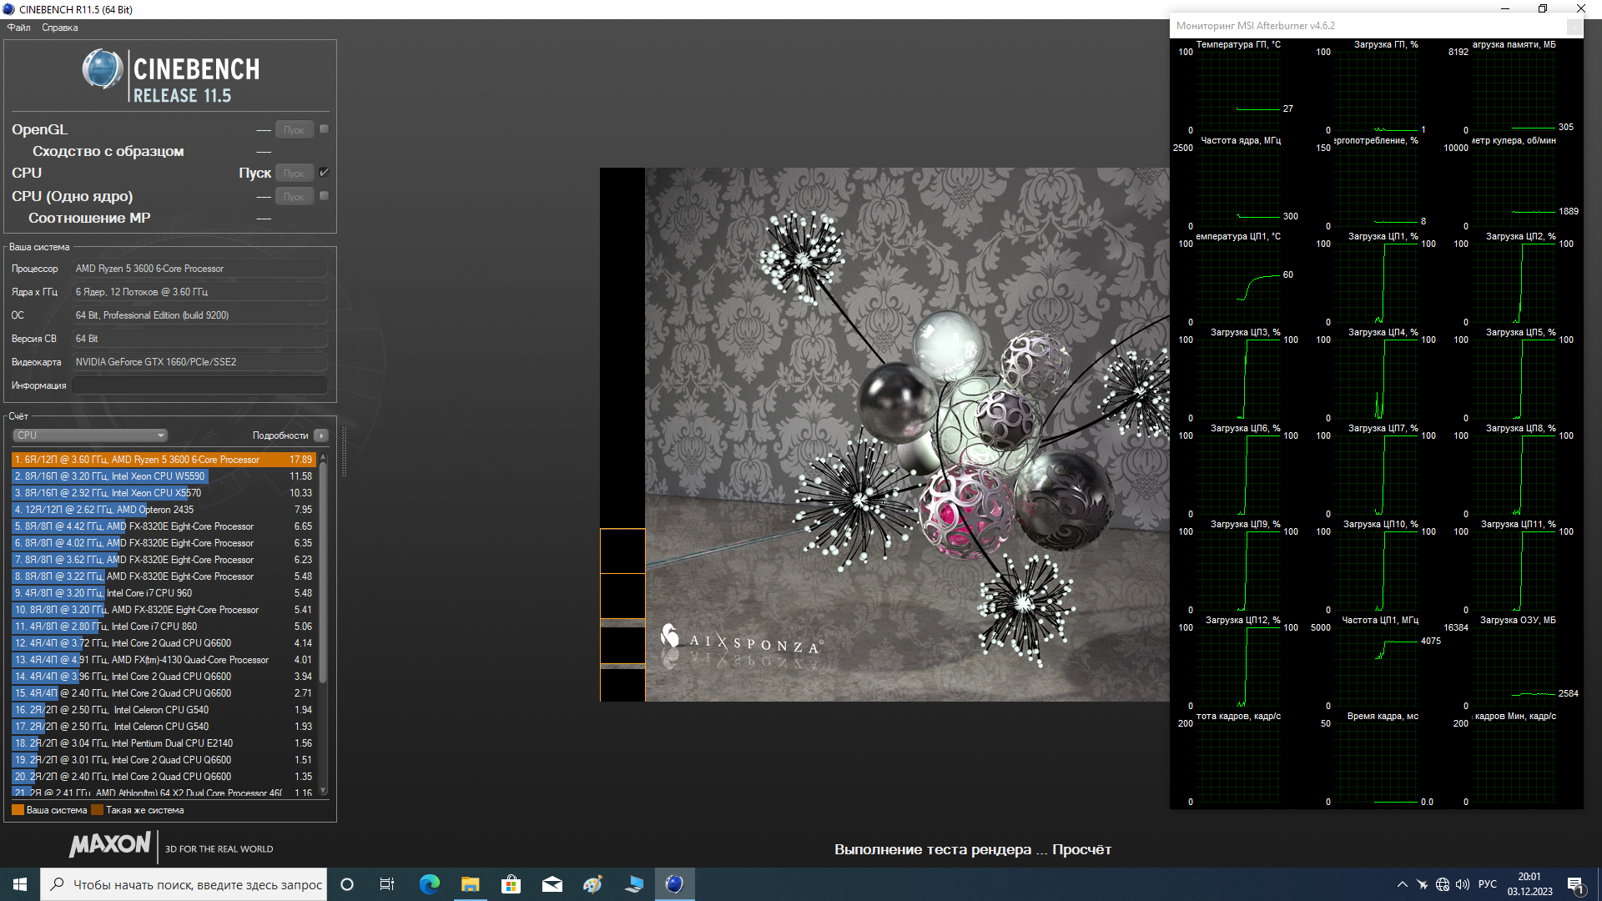Viewport: 1602px width, 901px height.
Task: Open the Mail app icon
Action: coord(552,884)
